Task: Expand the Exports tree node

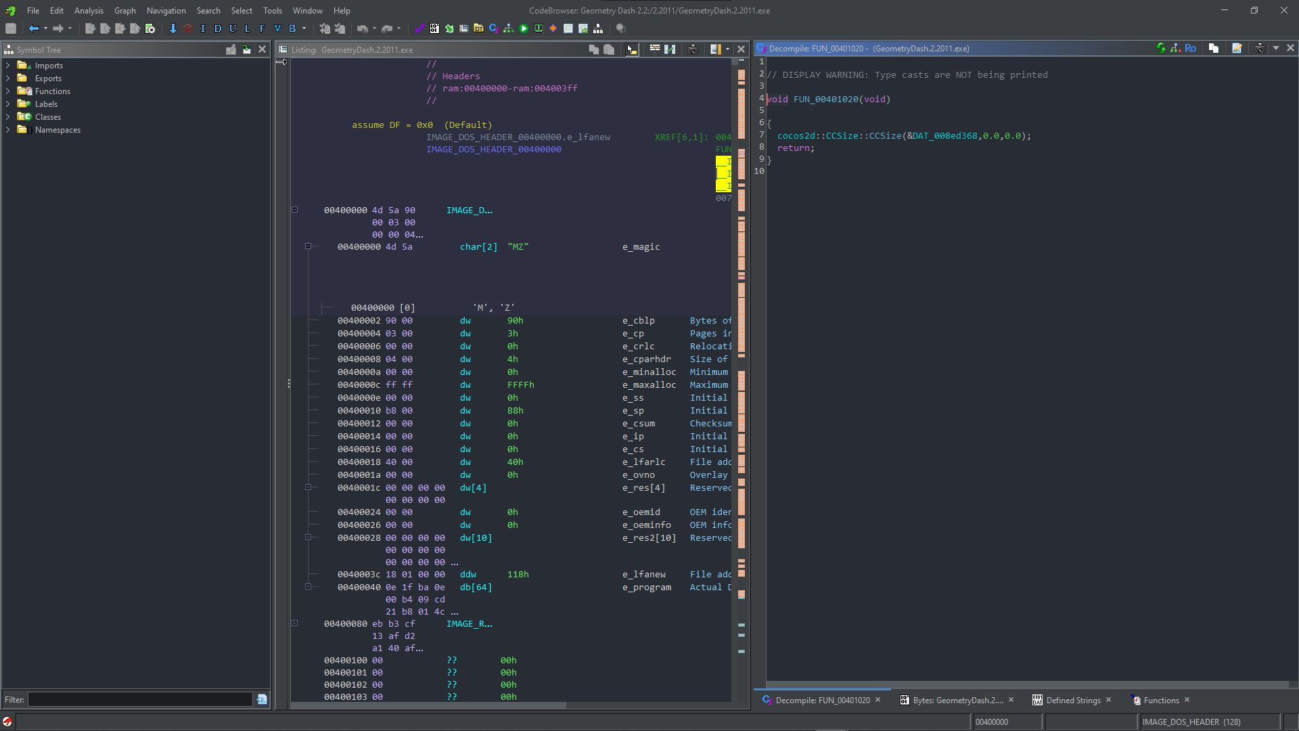Action: tap(8, 79)
